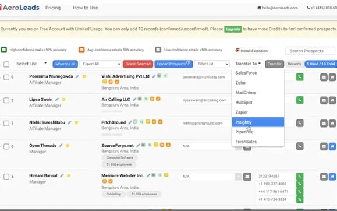Click the Upload Prospects button
This screenshot has height=211, width=337.
click(x=173, y=64)
